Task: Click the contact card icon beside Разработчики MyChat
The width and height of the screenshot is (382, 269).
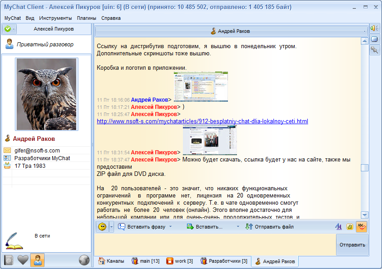Action: click(x=7, y=158)
